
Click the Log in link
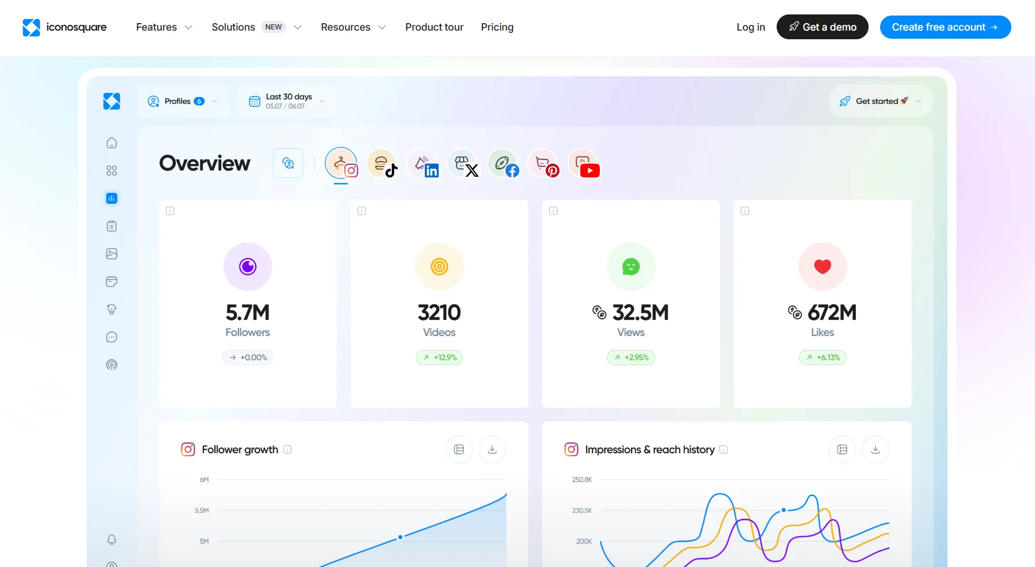tap(751, 27)
